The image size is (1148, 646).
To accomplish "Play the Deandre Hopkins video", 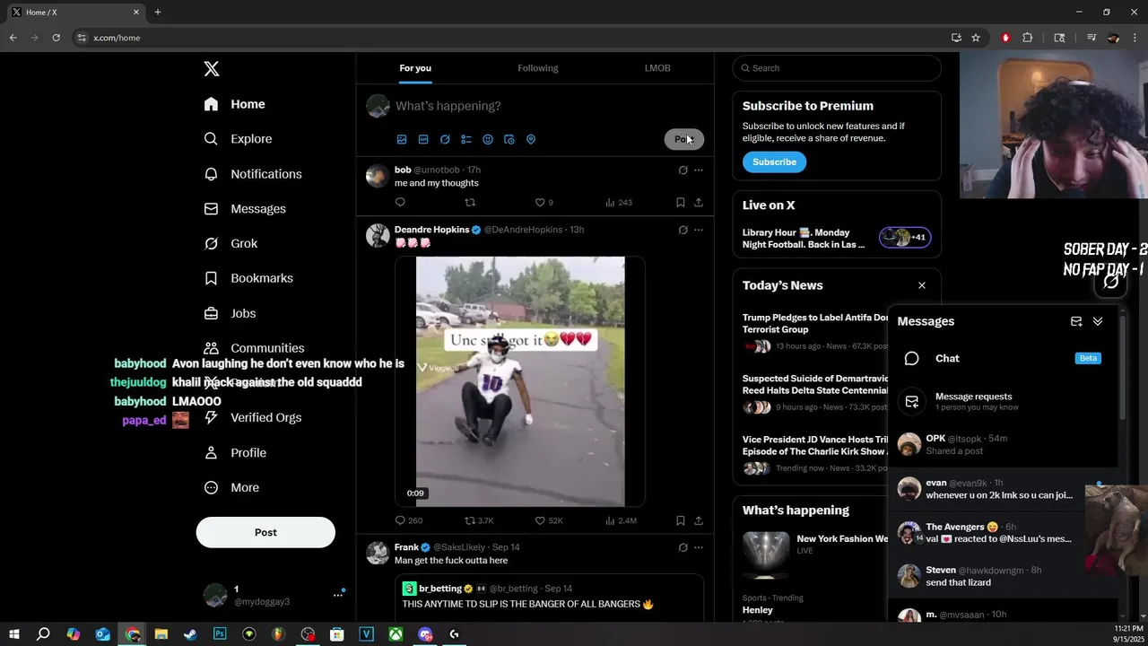I will 520,381.
